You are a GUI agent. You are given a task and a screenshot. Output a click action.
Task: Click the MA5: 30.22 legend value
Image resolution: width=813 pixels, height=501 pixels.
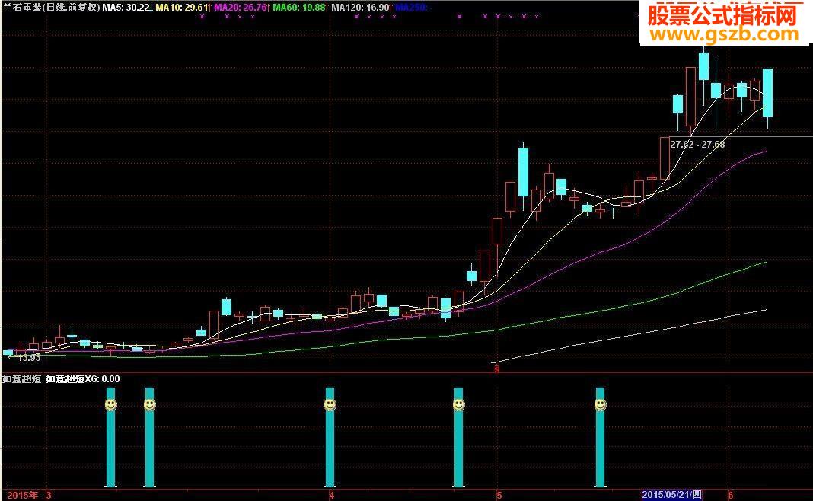126,8
